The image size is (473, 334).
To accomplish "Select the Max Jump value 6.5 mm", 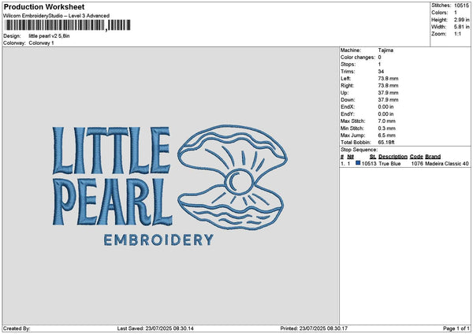I will [x=386, y=135].
